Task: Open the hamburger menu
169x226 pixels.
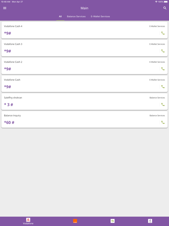Action: click(x=5, y=8)
